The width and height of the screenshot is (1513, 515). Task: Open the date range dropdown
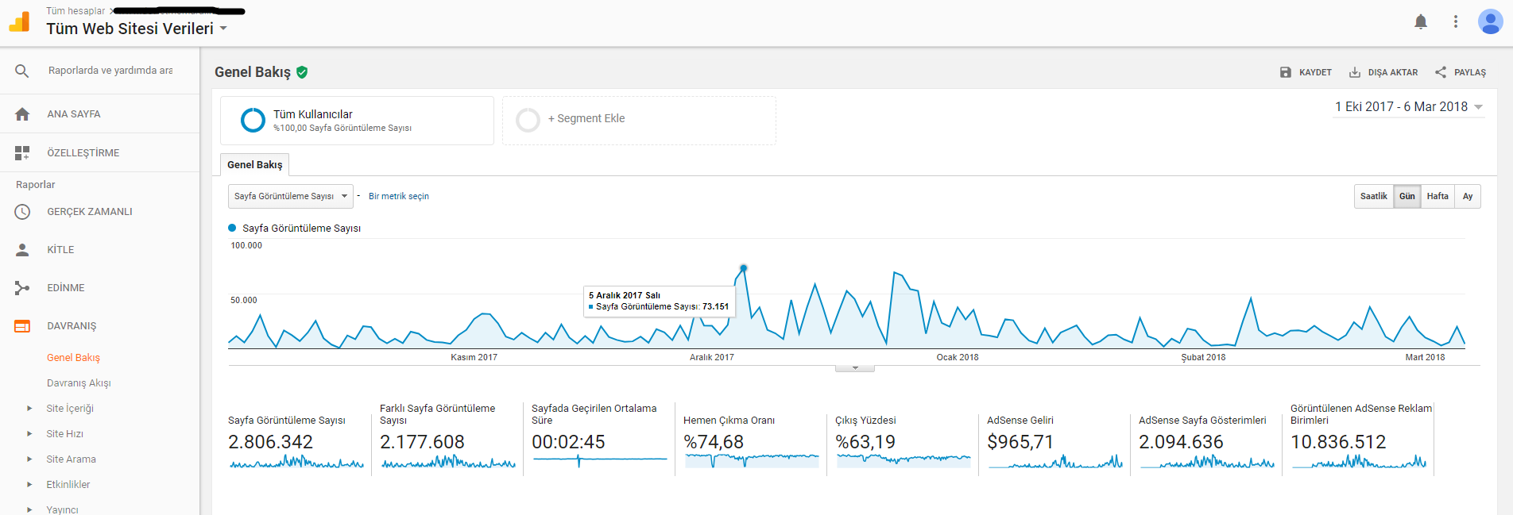pos(1408,106)
